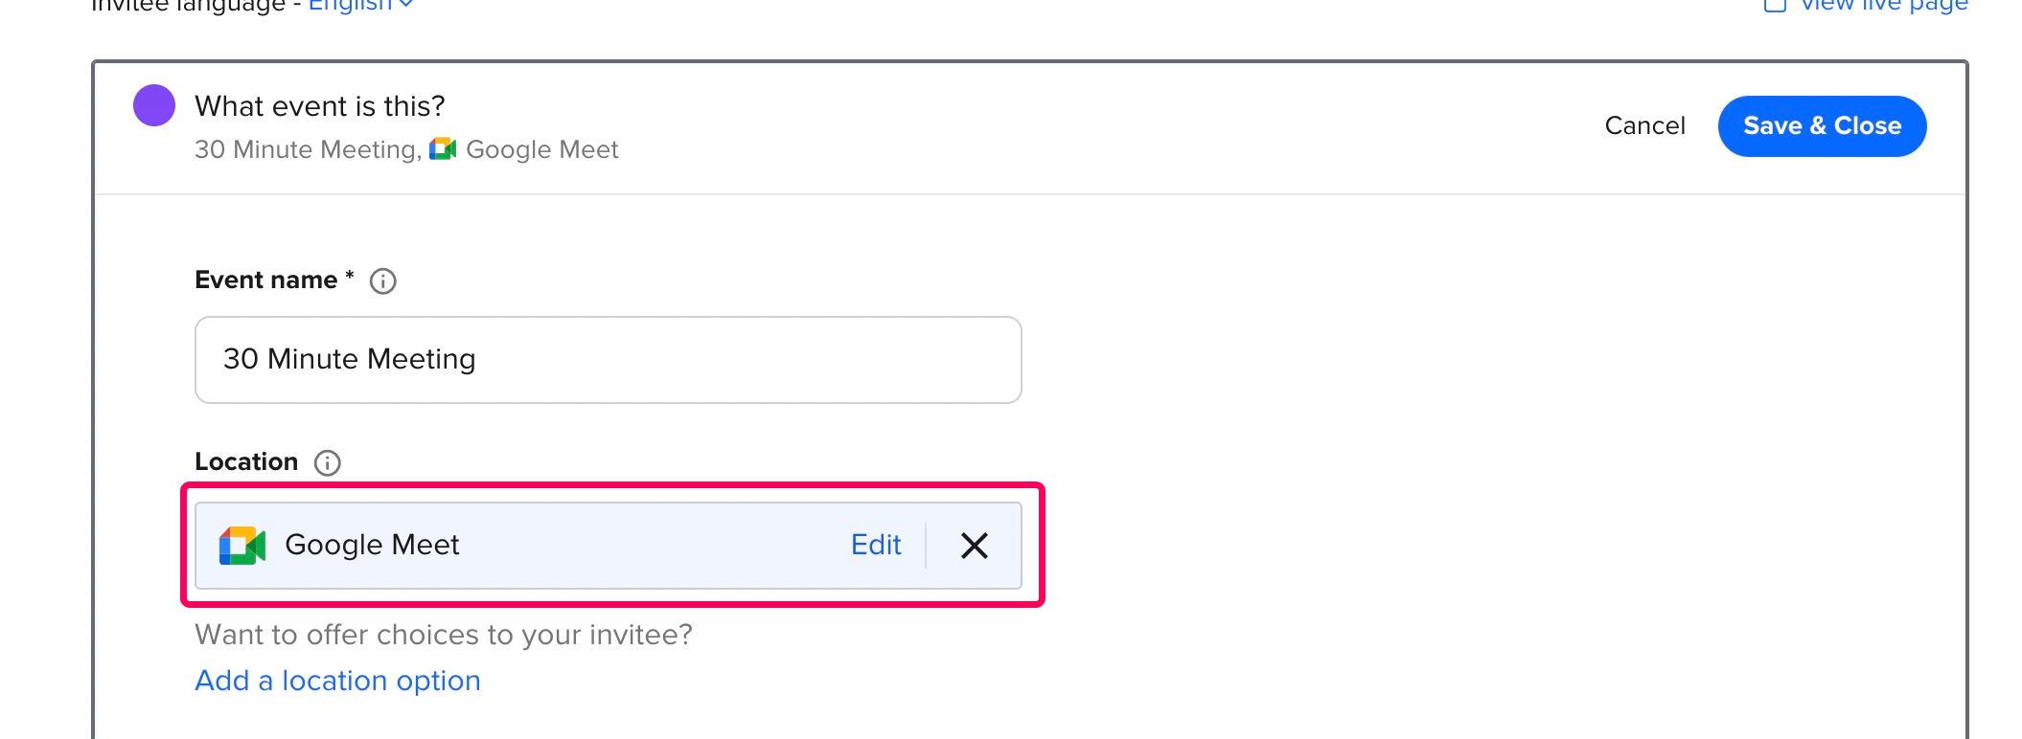Click the '30 Minute Meeting, Google Meet' summary text
The image size is (2022, 739).
(x=406, y=149)
